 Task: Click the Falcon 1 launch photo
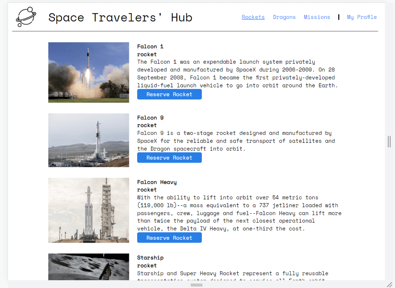(89, 72)
